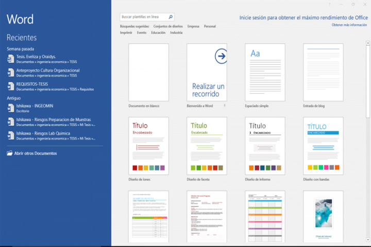Click the help question mark icon
Image resolution: width=371 pixels, height=247 pixels.
329,4
